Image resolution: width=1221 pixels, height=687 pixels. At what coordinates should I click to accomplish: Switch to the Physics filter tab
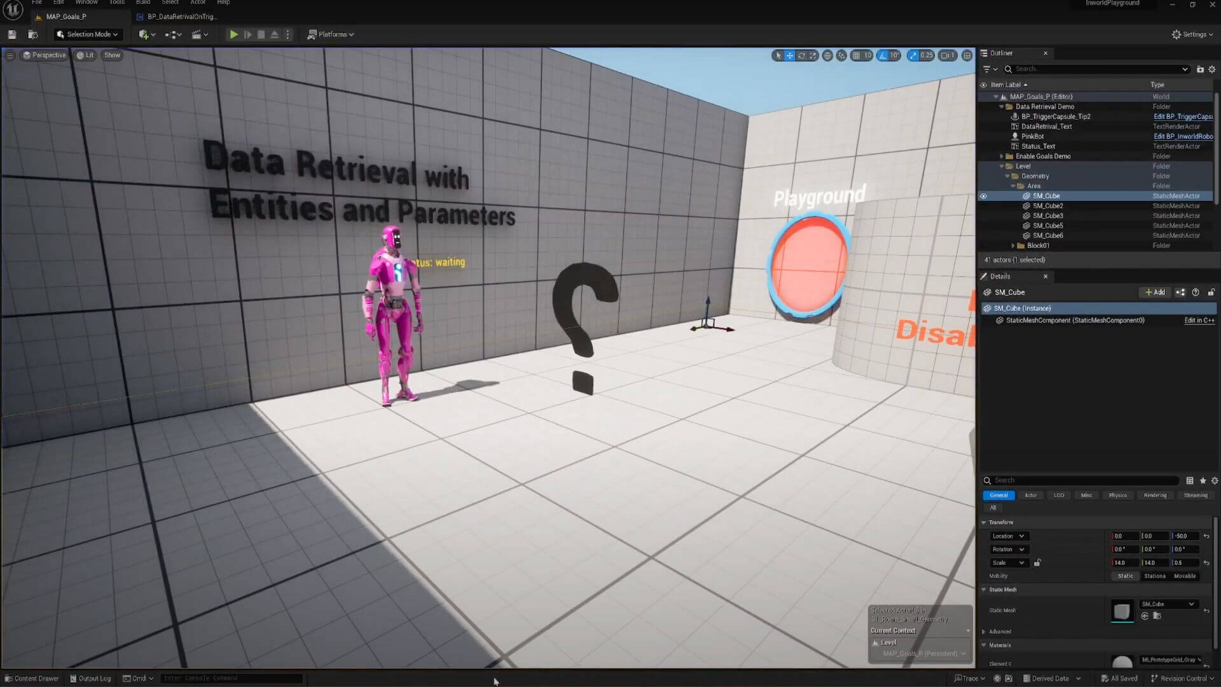coord(1117,496)
